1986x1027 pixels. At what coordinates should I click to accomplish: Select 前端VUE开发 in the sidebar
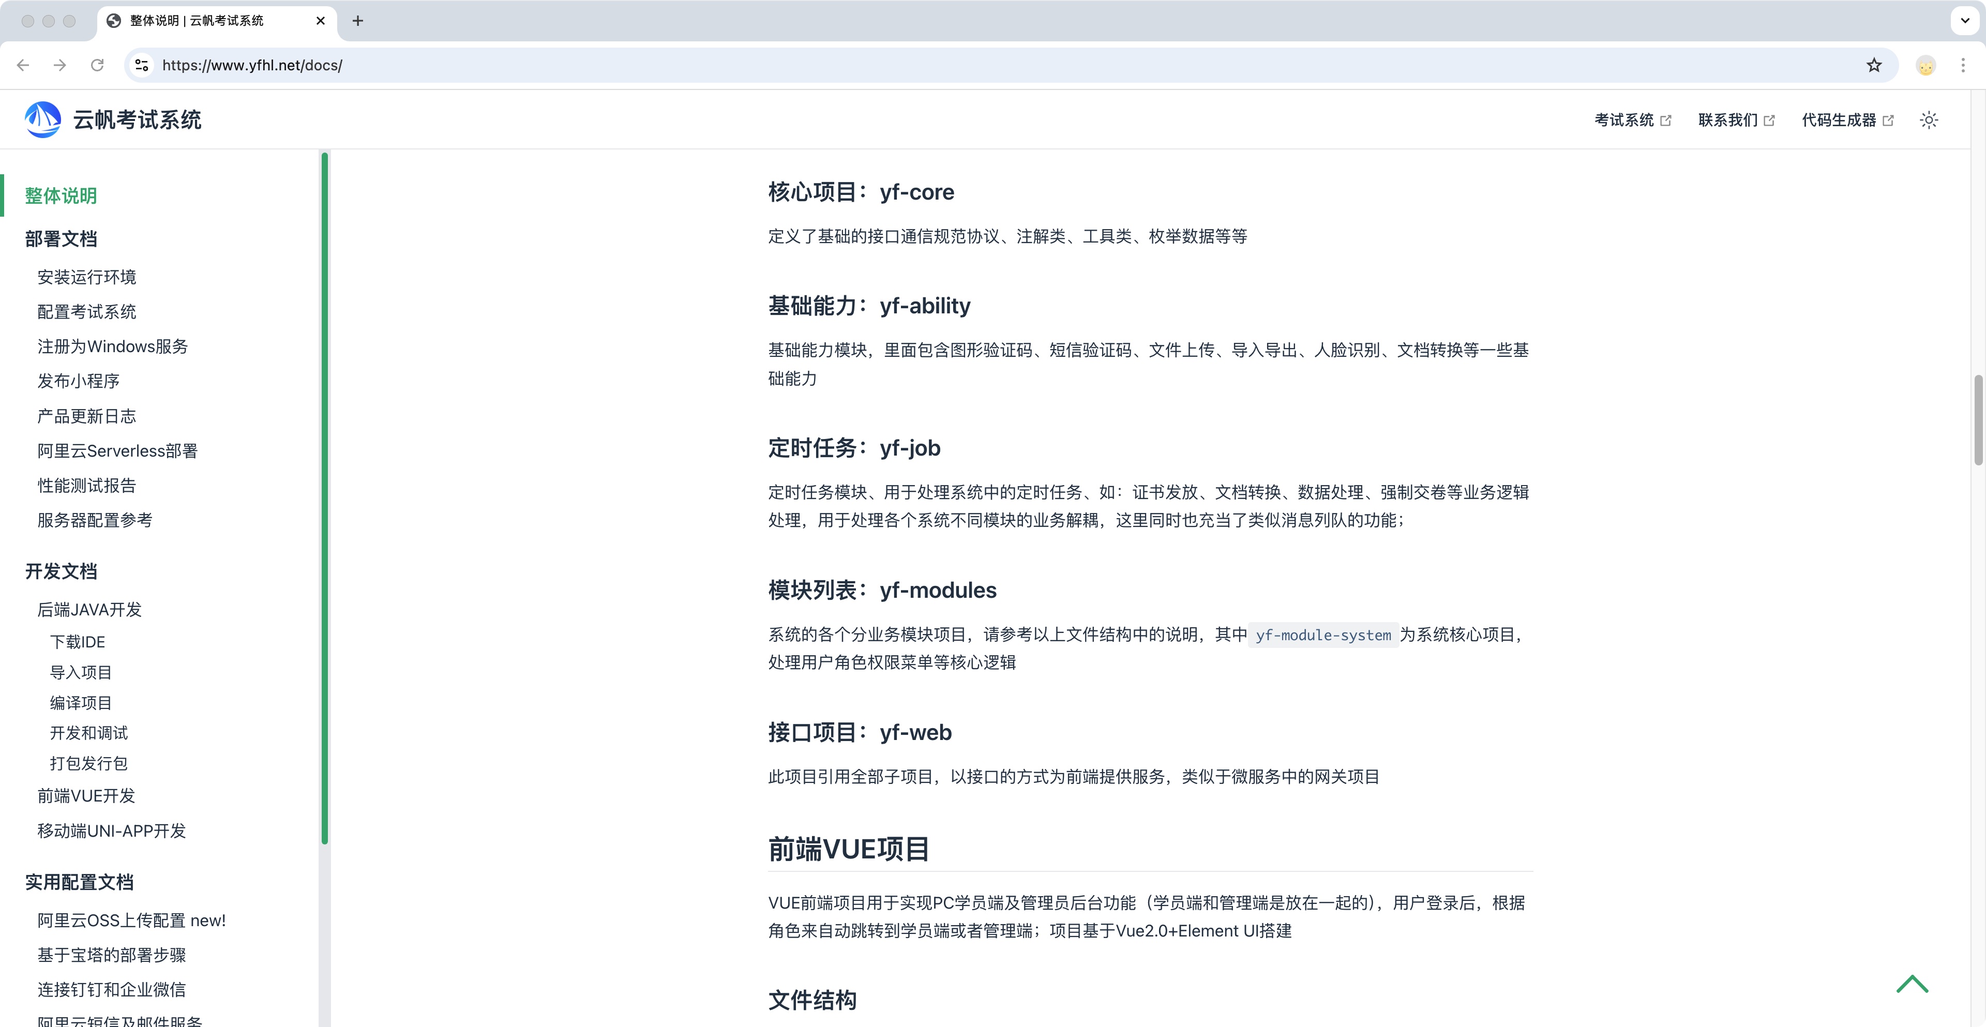(85, 796)
